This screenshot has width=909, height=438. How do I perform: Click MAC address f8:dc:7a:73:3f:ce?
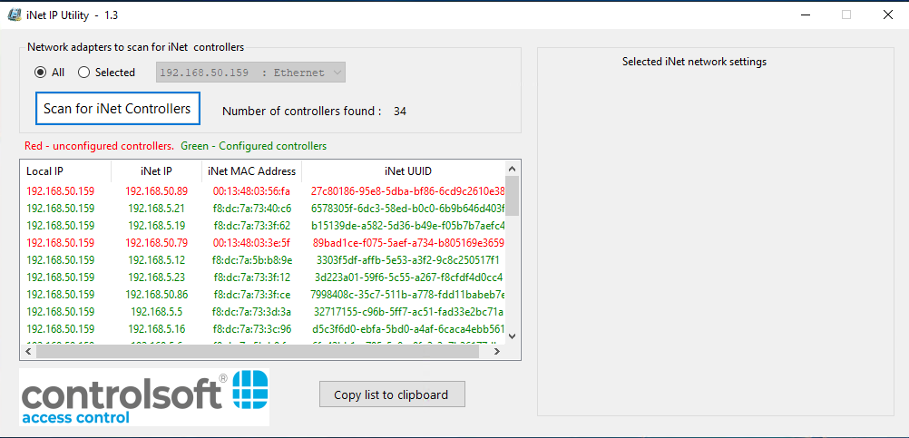point(252,295)
